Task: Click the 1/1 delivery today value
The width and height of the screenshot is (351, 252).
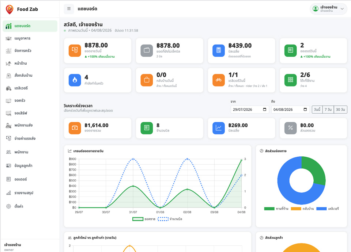Action: click(233, 75)
